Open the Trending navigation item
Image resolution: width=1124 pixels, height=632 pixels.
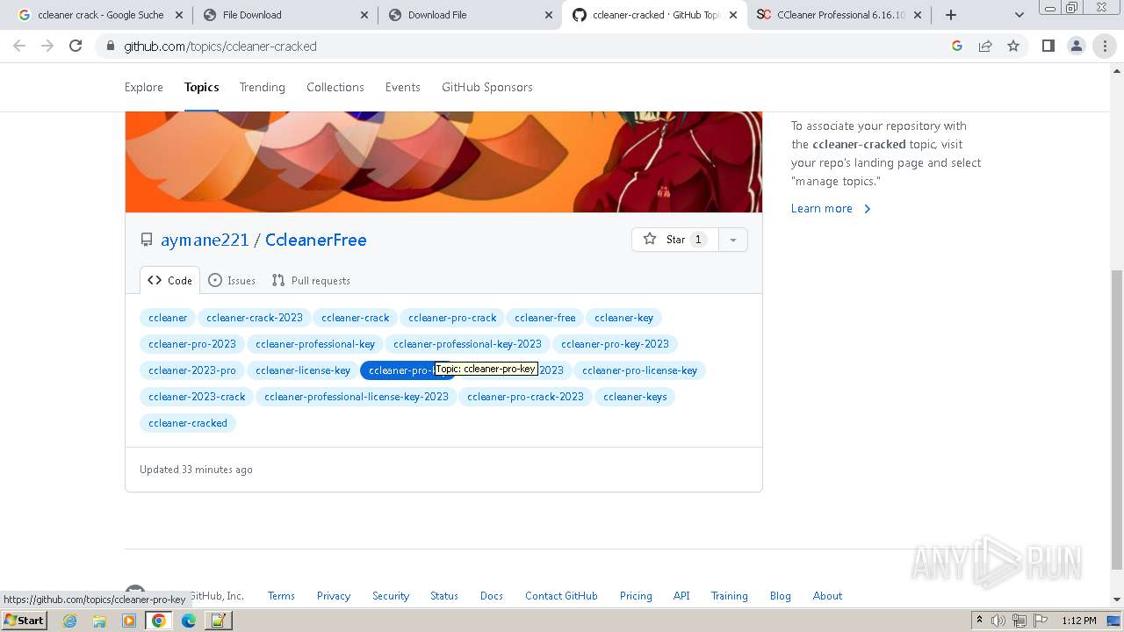coord(263,87)
